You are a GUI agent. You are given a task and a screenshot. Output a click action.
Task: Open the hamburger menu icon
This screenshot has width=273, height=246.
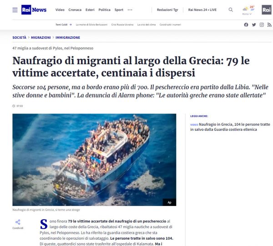[x=15, y=10]
